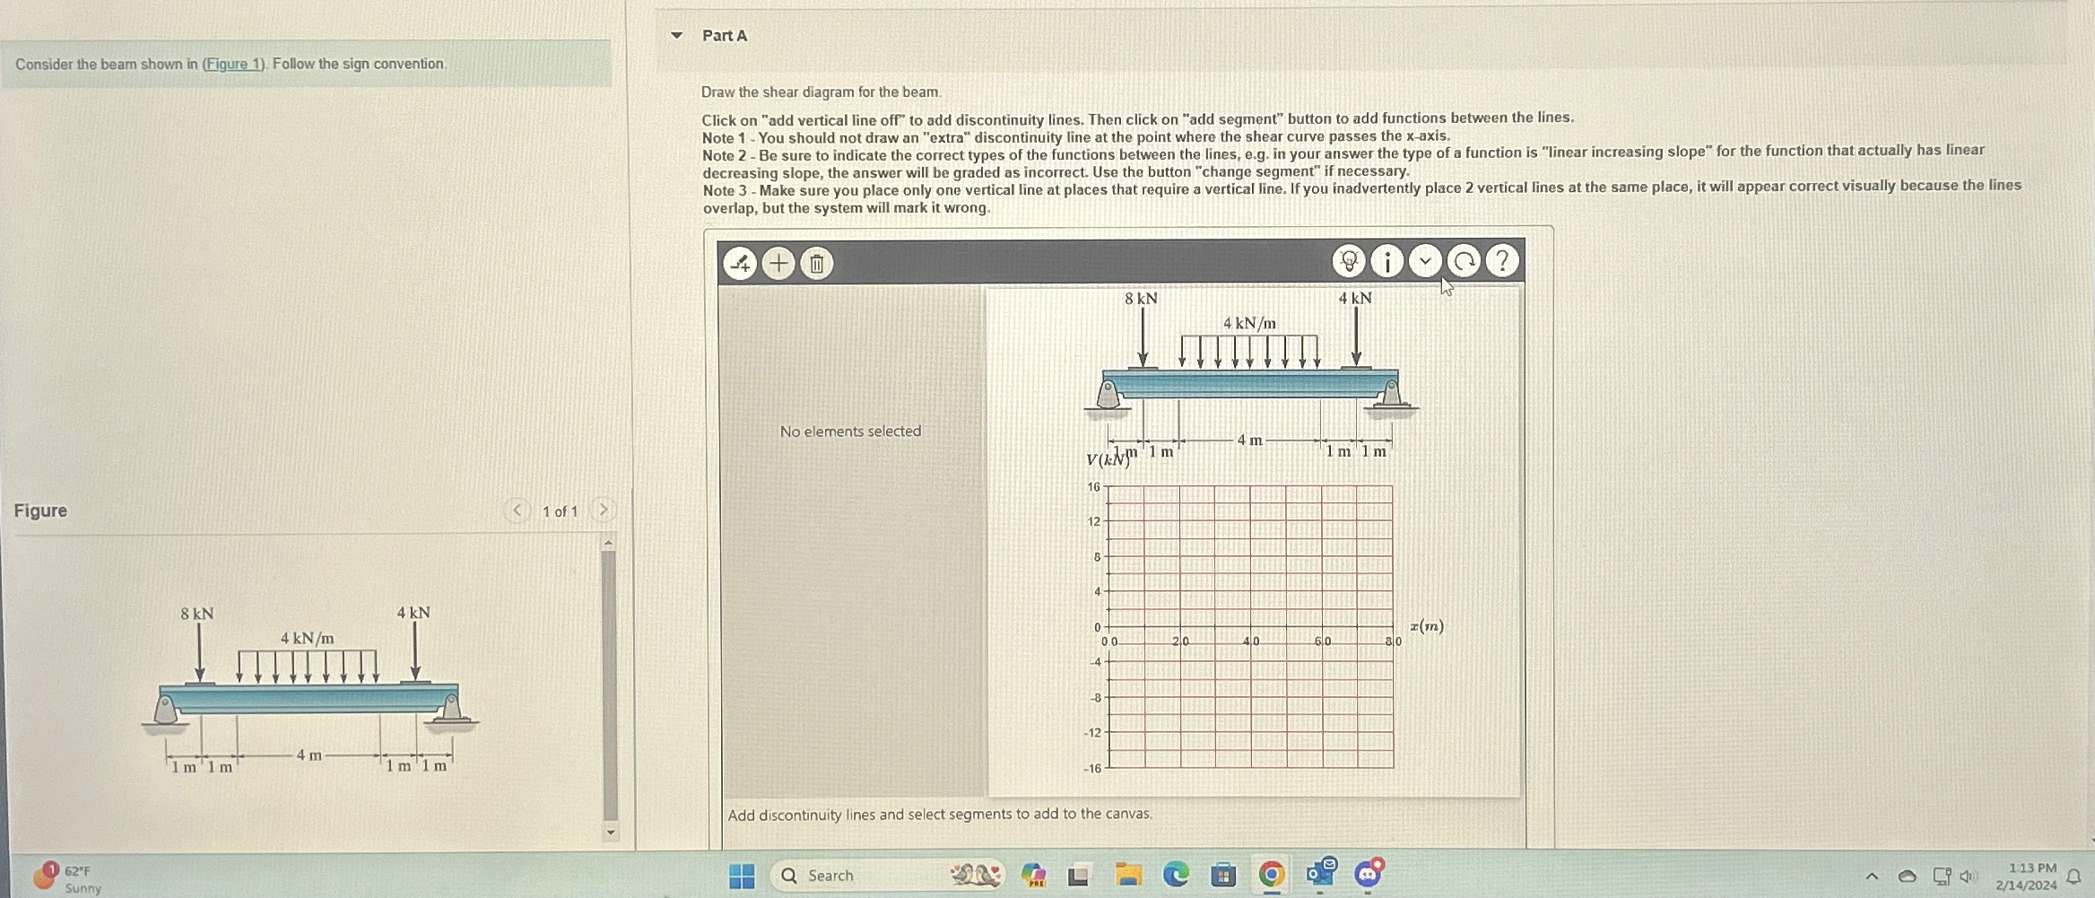Click the previous figure arrow
2095x898 pixels.
(517, 509)
